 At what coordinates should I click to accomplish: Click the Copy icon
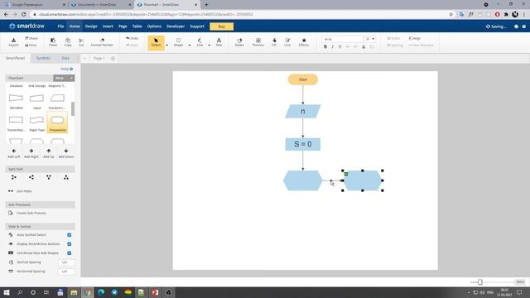pos(68,42)
